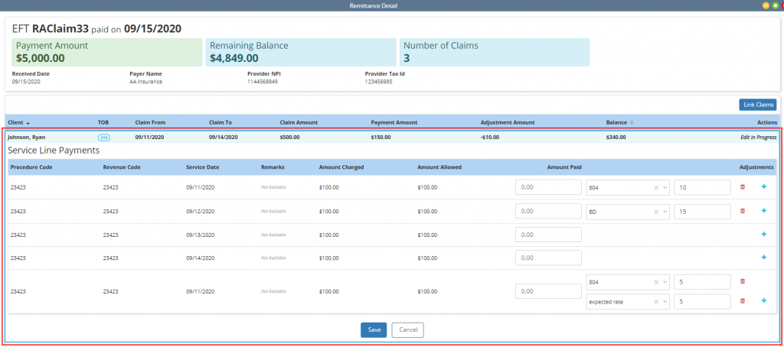Viewport: 784px width, 347px height.
Task: Click the Cancel button
Action: [407, 329]
